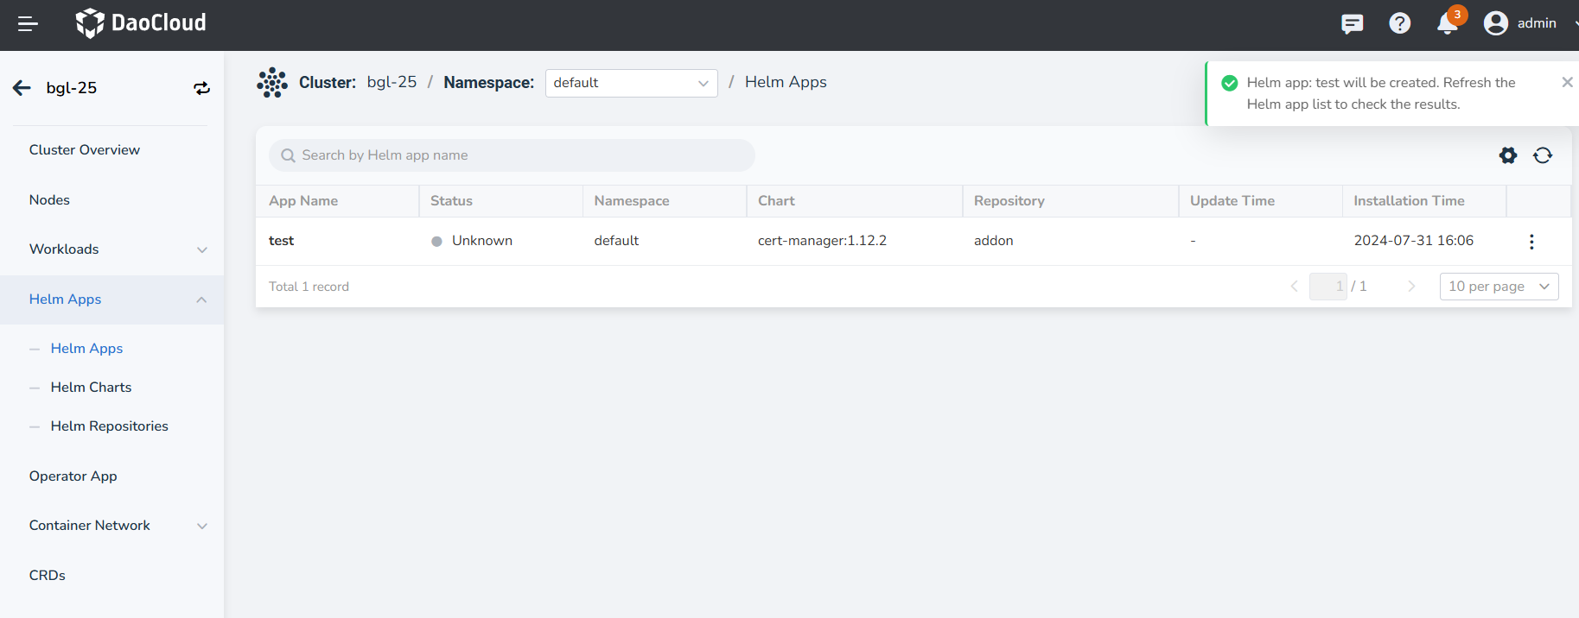Screen dimensions: 1579x618
Task: Open the messages chat icon
Action: coord(1352,23)
